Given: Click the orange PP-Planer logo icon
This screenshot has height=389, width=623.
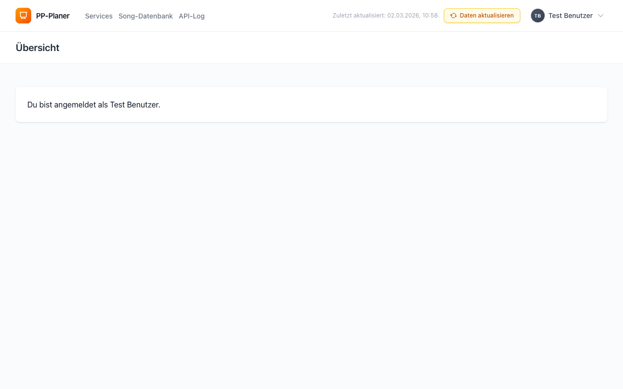Looking at the screenshot, I should 23,16.
